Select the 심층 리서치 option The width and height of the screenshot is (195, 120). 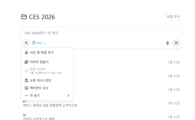pos(38,69)
